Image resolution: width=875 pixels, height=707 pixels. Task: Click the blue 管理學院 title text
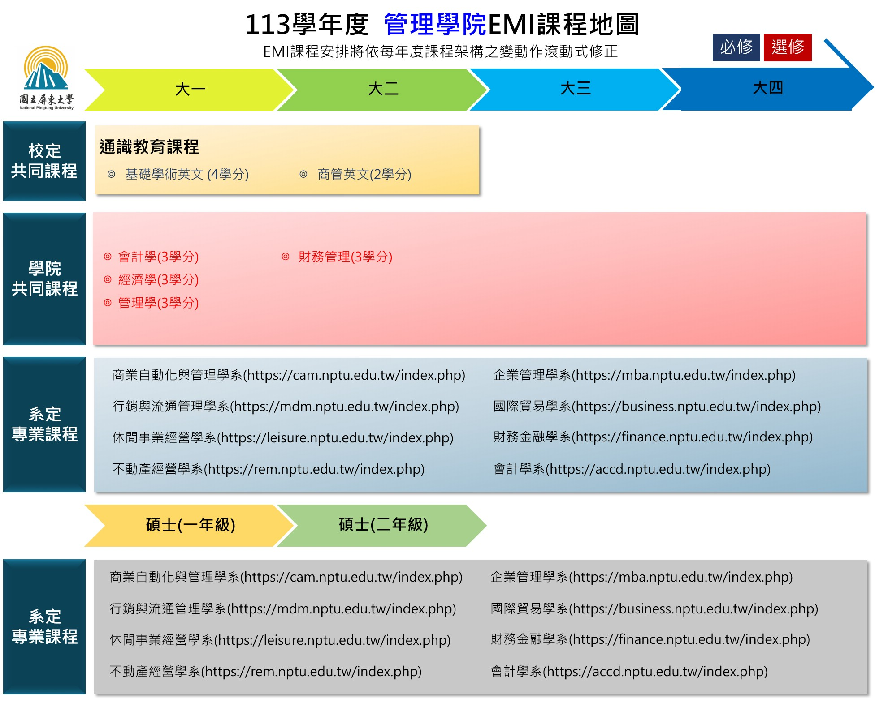pyautogui.click(x=435, y=24)
